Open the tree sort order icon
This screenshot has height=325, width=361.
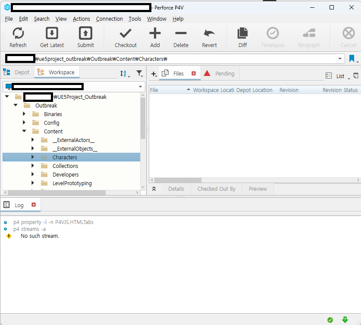pyautogui.click(x=123, y=73)
